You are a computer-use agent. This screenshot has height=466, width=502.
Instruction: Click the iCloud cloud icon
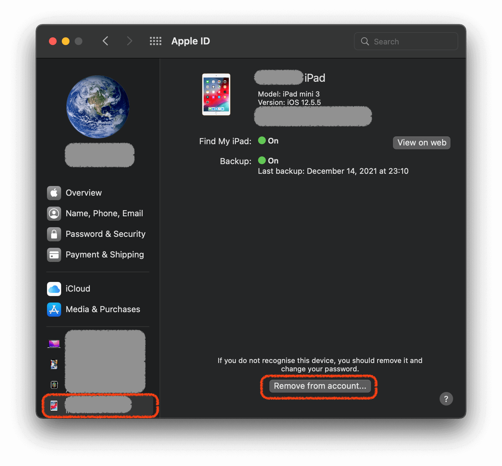tap(54, 289)
